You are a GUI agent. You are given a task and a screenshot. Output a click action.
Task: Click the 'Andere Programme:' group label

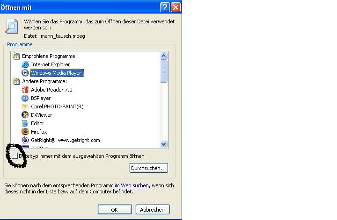click(44, 81)
